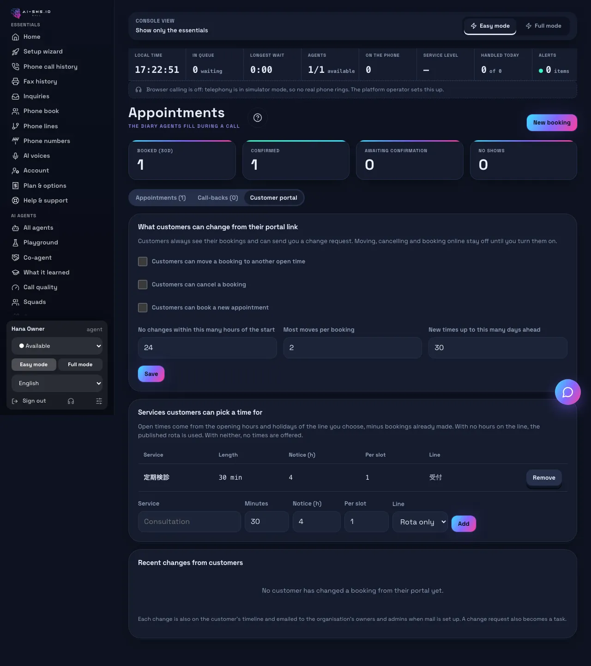The image size is (591, 666).
Task: Go to Squads in the sidebar
Action: pyautogui.click(x=35, y=302)
